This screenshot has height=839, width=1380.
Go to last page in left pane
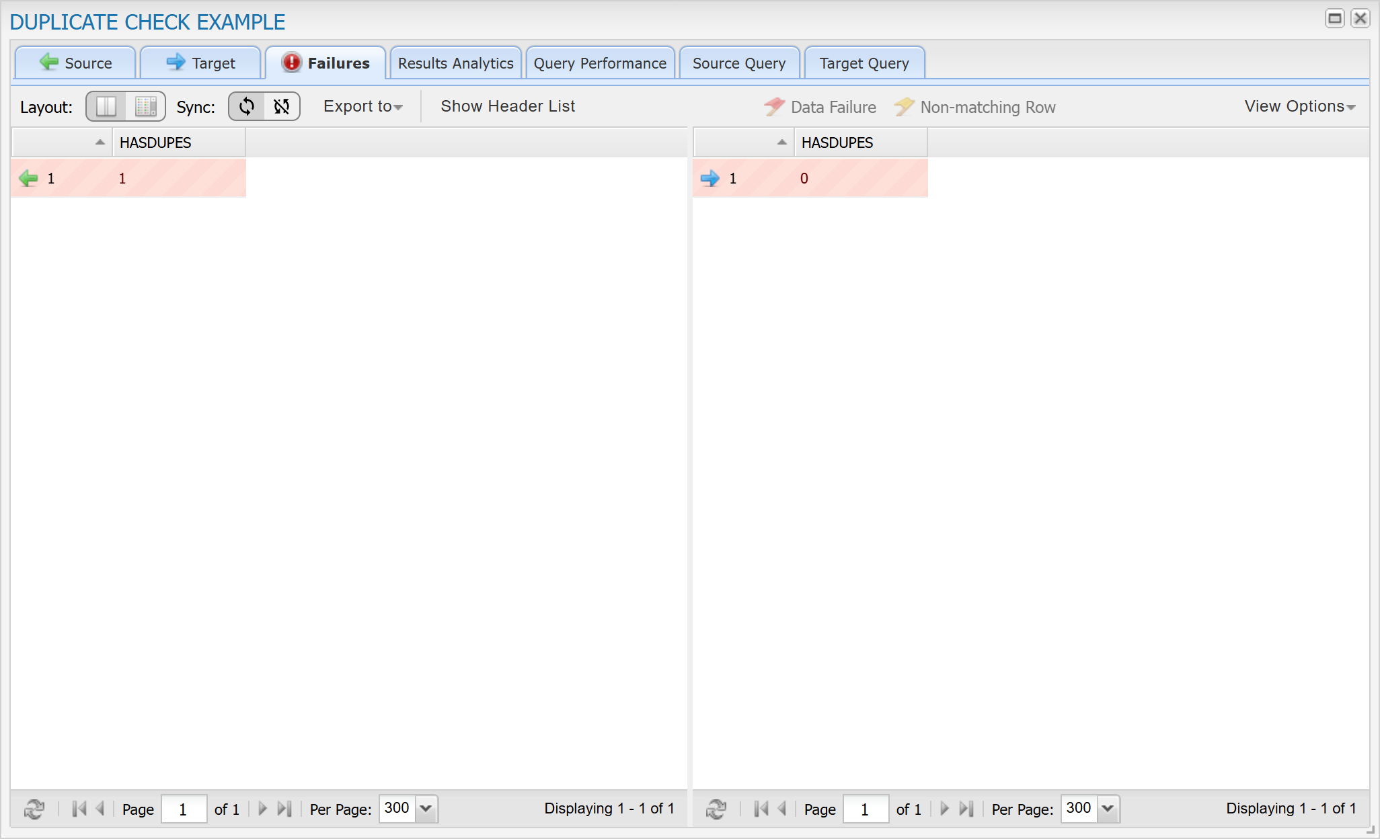(x=284, y=809)
